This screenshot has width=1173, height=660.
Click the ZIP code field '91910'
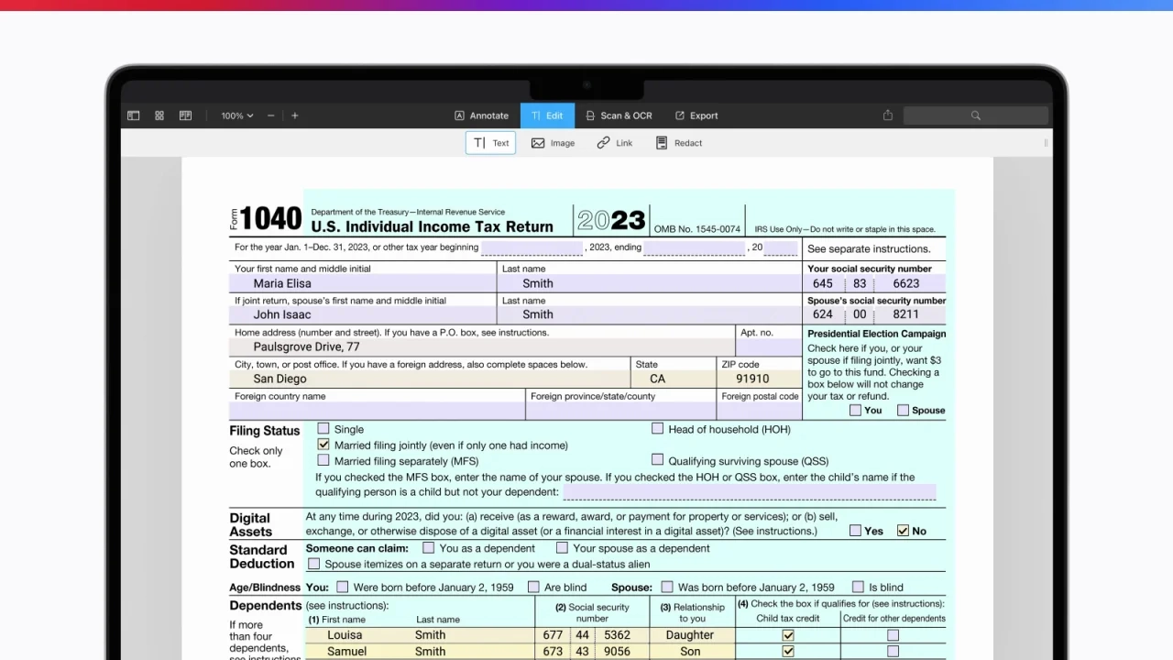[759, 379]
